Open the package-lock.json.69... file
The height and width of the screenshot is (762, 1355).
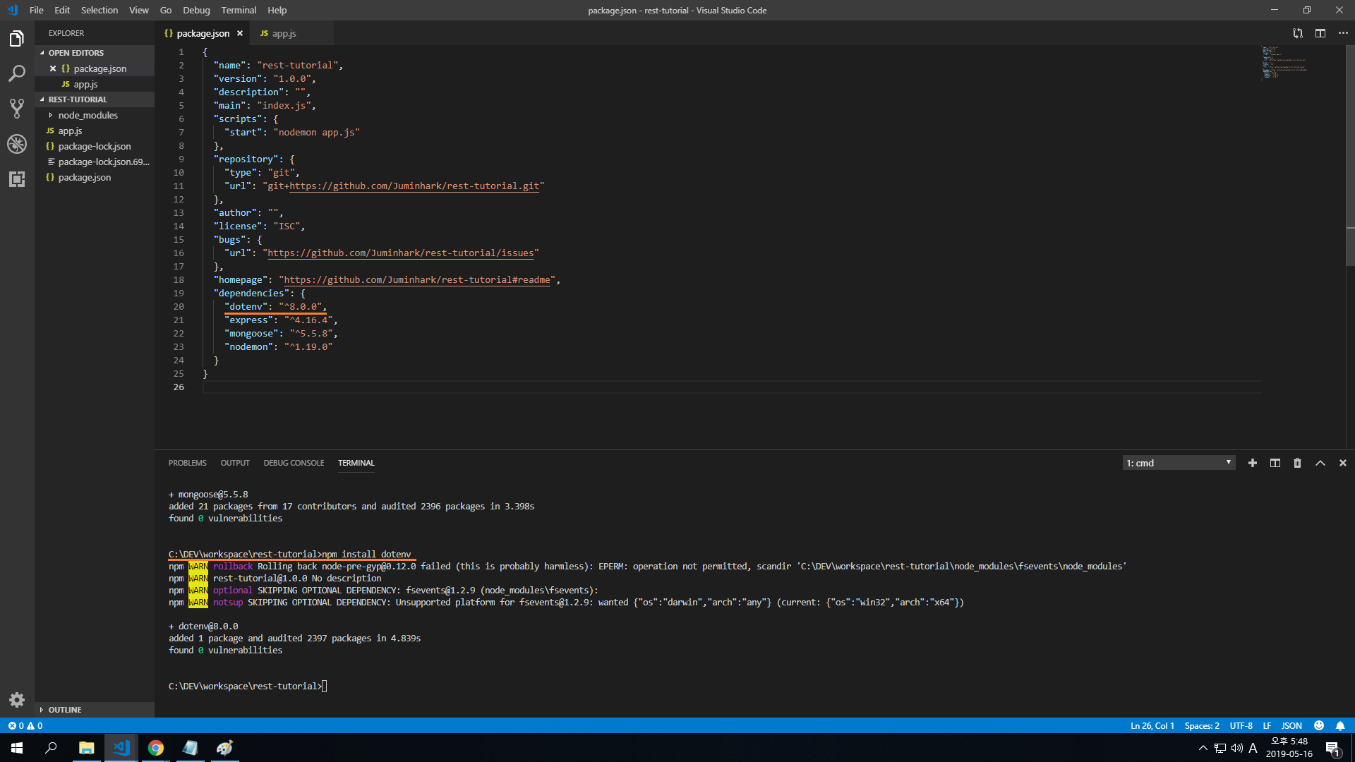(x=95, y=162)
